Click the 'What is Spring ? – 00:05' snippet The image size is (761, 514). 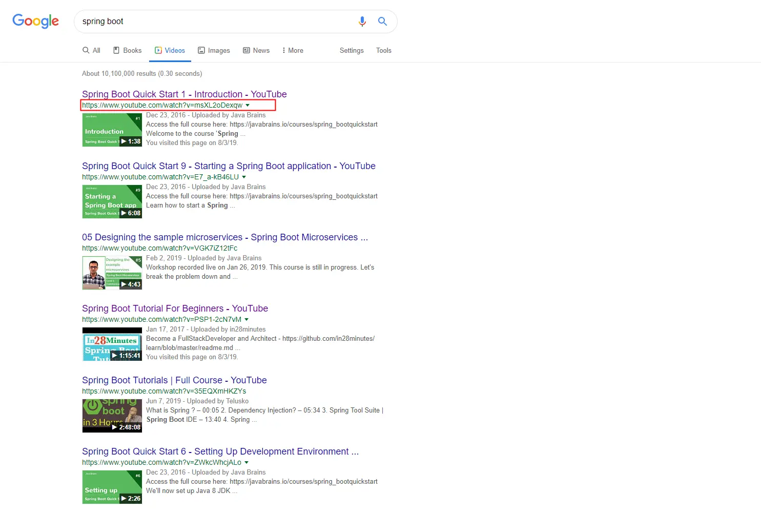[x=265, y=415]
